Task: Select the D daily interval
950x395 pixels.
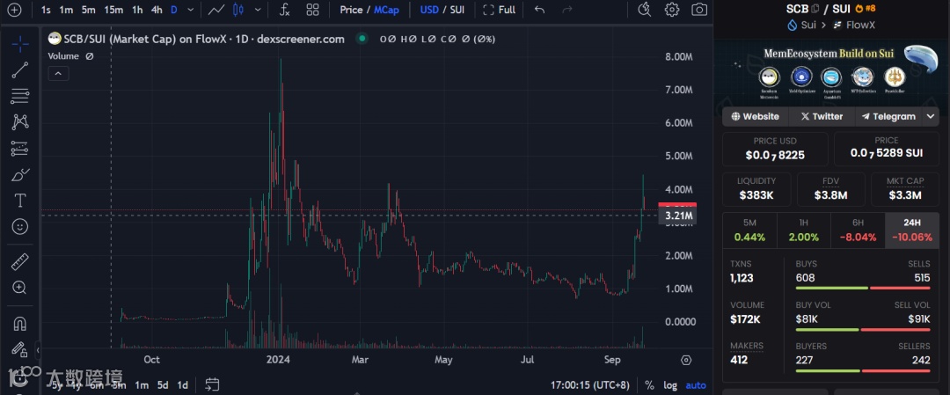Action: pyautogui.click(x=174, y=10)
